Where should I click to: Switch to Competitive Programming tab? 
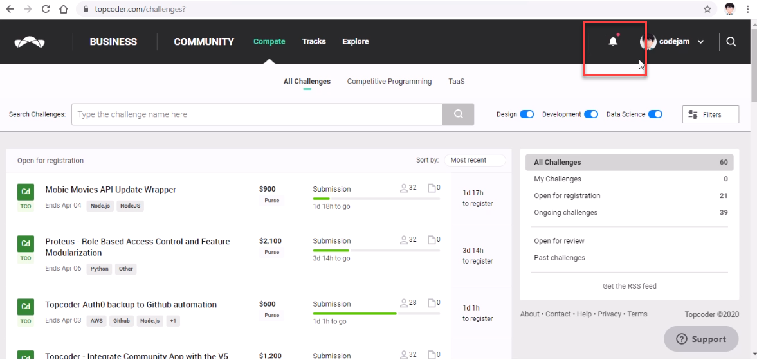(x=389, y=82)
